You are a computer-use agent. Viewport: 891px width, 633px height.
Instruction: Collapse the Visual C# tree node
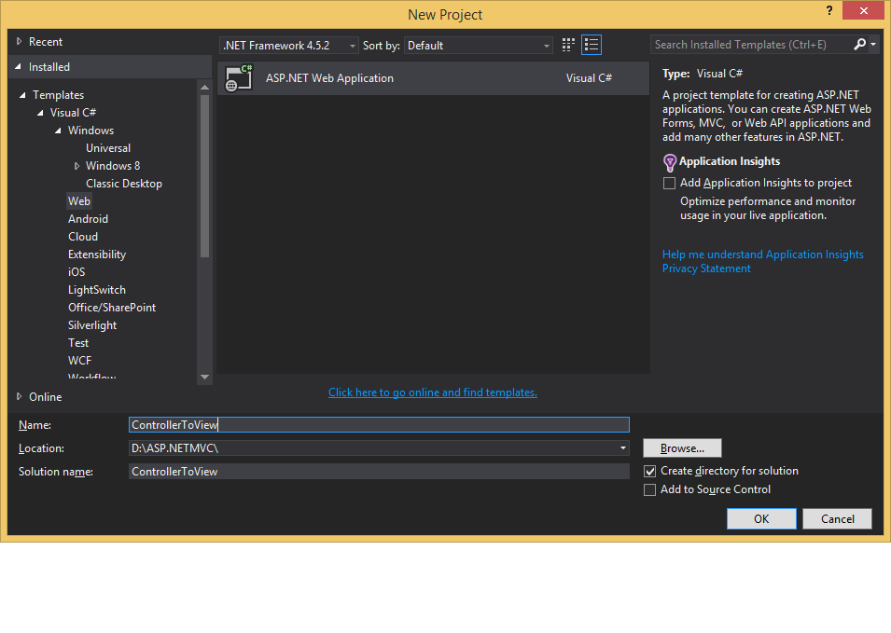tap(40, 113)
